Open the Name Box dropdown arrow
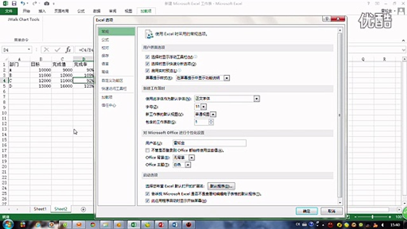The width and height of the screenshot is (407, 229). [x=29, y=50]
